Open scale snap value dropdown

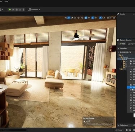point(104,18)
